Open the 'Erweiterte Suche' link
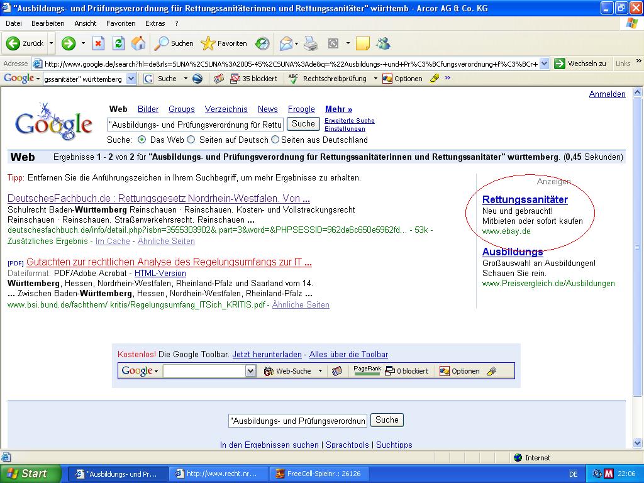 [x=349, y=120]
